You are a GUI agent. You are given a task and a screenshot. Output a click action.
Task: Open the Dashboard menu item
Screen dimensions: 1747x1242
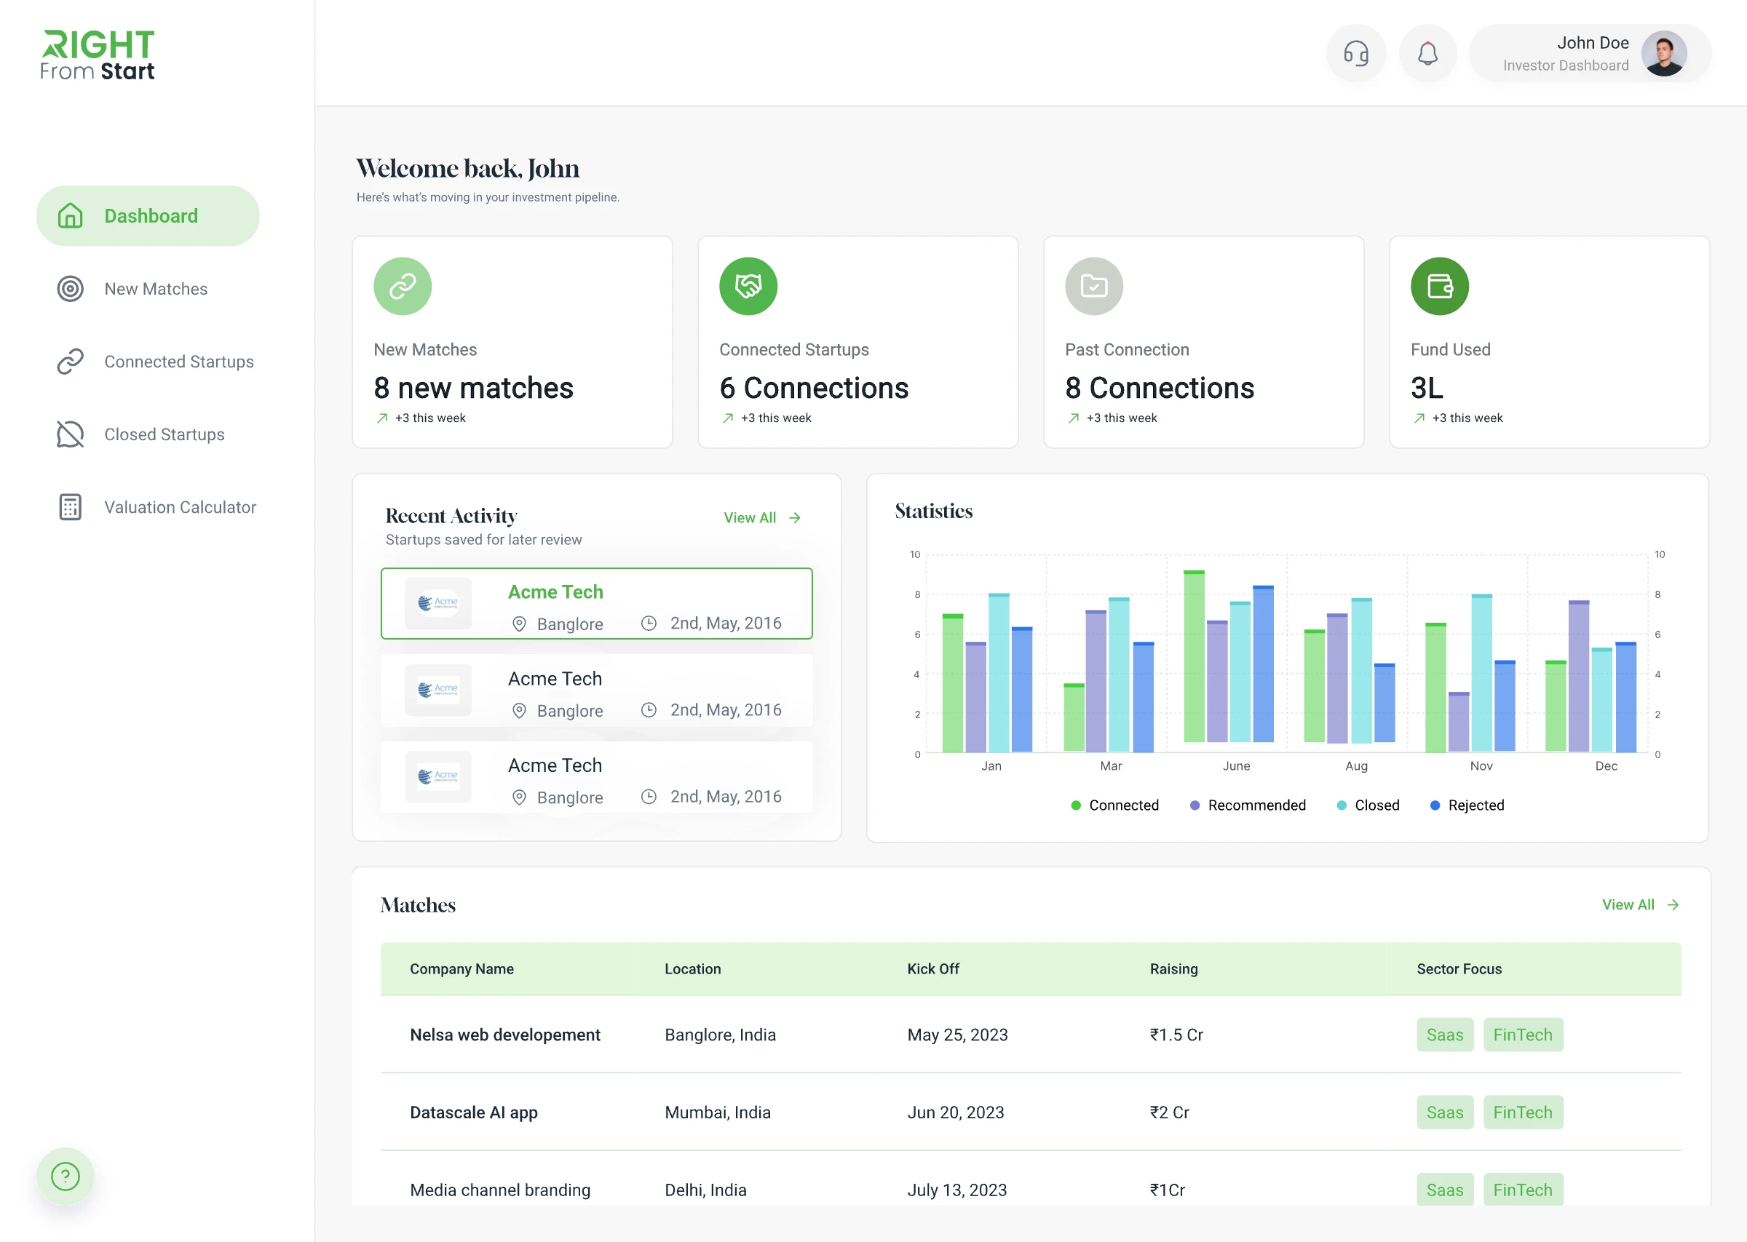point(148,215)
